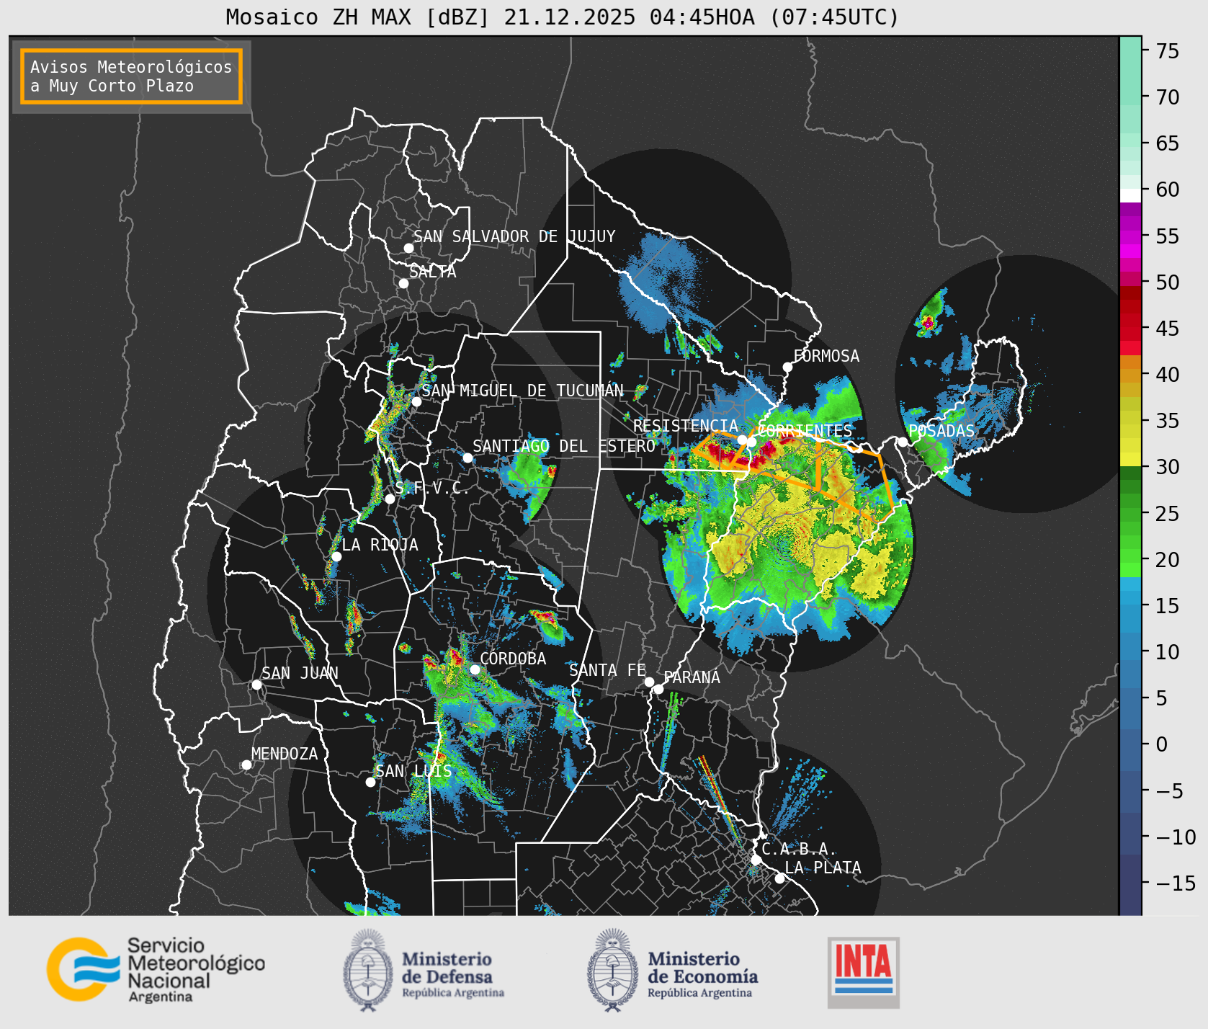Click the INTA logo
The height and width of the screenshot is (1029, 1208).
click(863, 972)
